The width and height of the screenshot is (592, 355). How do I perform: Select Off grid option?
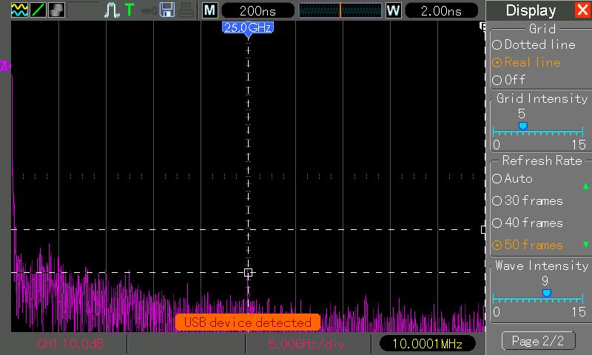pyautogui.click(x=508, y=80)
